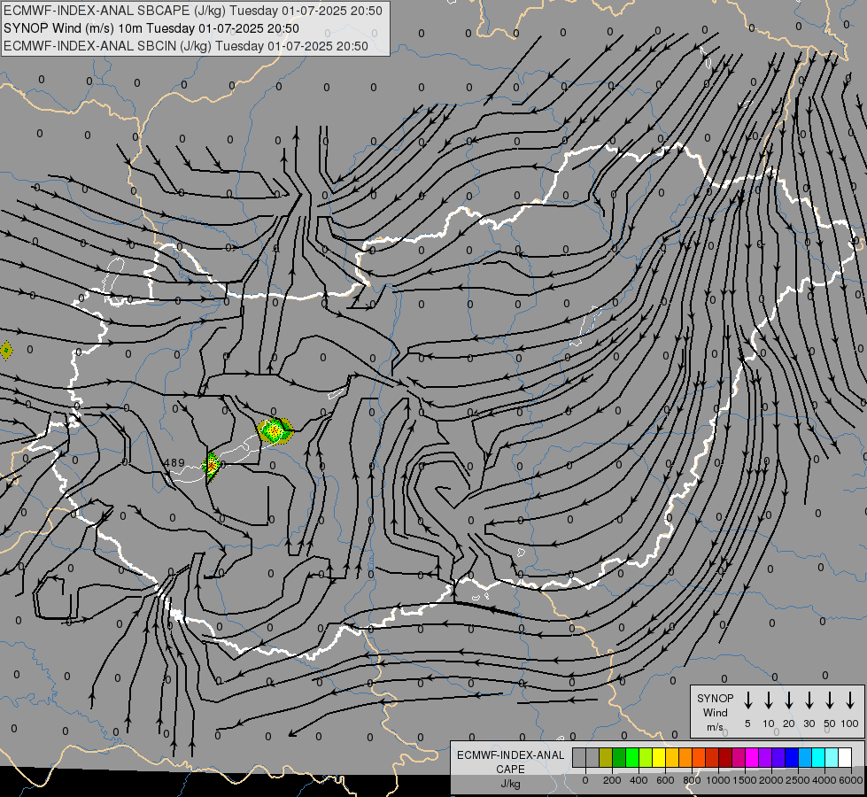Click the 20 m/s wind arrow in legend
The width and height of the screenshot is (867, 797).
tap(789, 700)
